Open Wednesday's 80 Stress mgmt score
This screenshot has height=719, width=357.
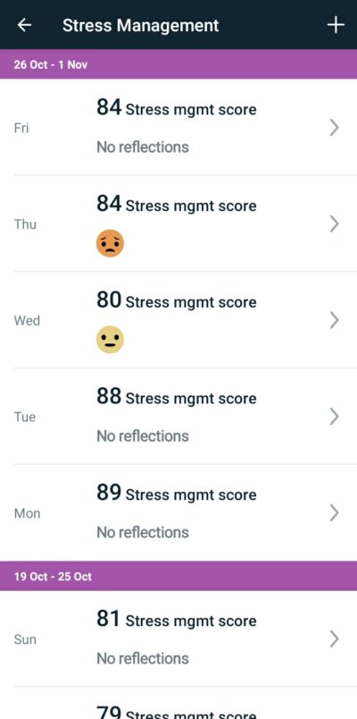tap(176, 300)
